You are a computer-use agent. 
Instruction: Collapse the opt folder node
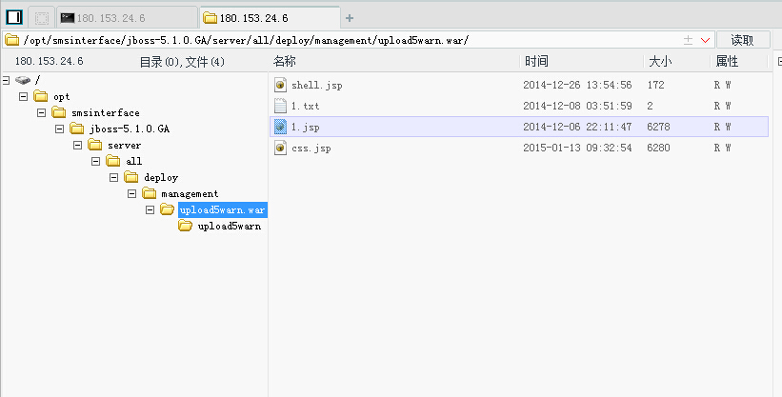[23, 96]
